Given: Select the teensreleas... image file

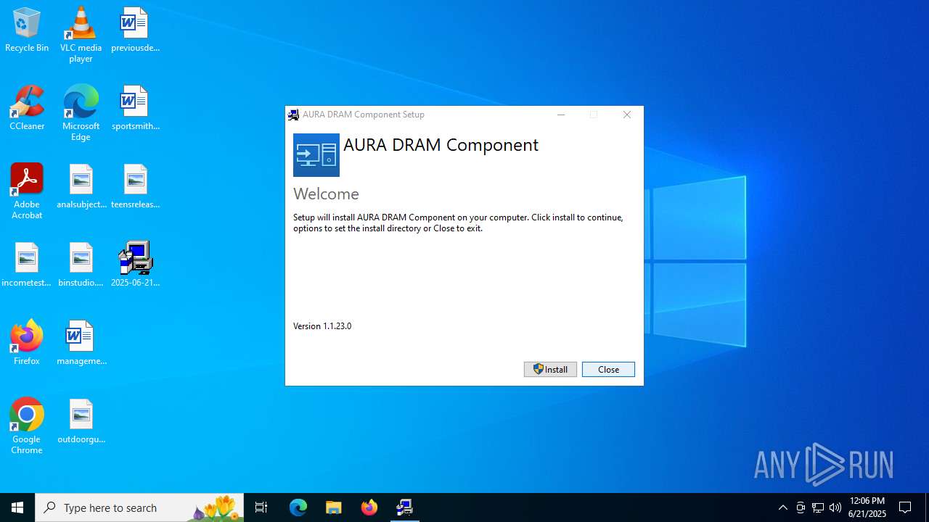Looking at the screenshot, I should tap(135, 187).
